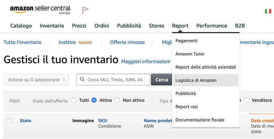Viewport: 274px width, 139px height.
Task: Click the flag icon beside the logo
Action: [85, 10]
